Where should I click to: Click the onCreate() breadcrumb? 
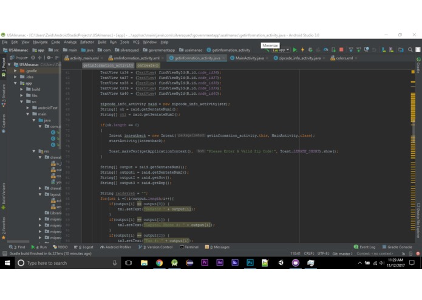pyautogui.click(x=148, y=66)
